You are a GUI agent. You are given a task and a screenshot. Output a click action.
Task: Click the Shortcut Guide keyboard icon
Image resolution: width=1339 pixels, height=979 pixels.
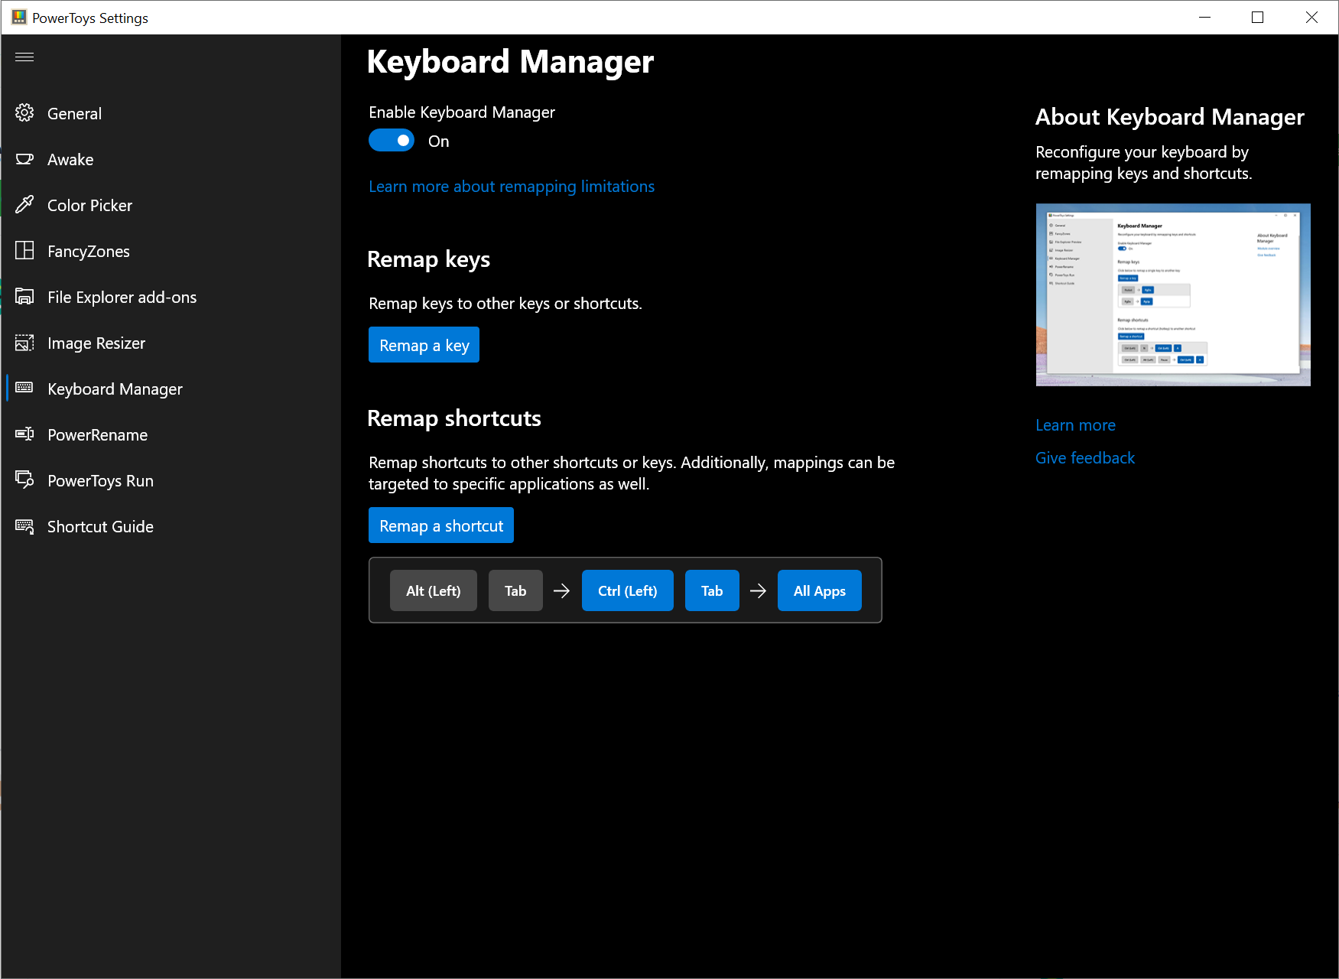[25, 526]
